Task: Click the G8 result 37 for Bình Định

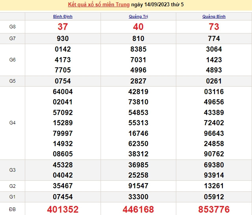Action: (63, 27)
